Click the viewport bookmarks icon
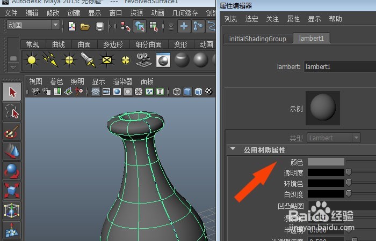This screenshot has width=376, height=241. 57,92
